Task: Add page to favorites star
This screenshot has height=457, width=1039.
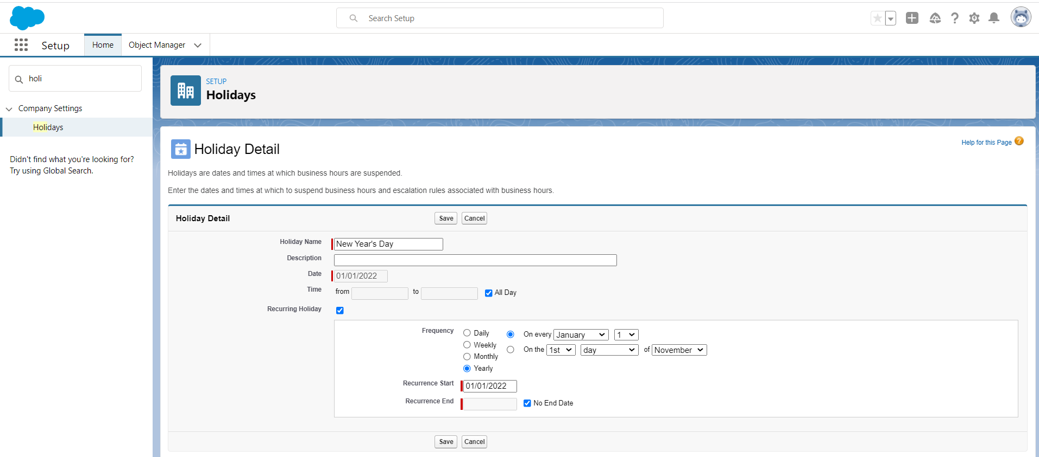Action: (877, 18)
